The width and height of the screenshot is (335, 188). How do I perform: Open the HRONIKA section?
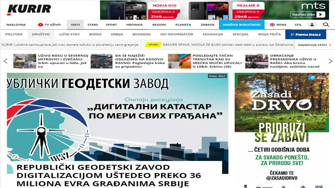click(134, 25)
